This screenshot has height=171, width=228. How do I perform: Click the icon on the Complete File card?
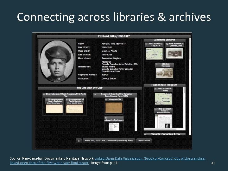106,100
